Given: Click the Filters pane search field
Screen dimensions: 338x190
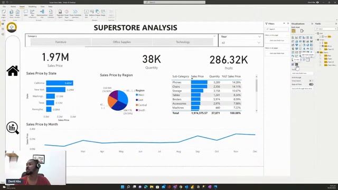Looking at the screenshot, I should (277, 29).
